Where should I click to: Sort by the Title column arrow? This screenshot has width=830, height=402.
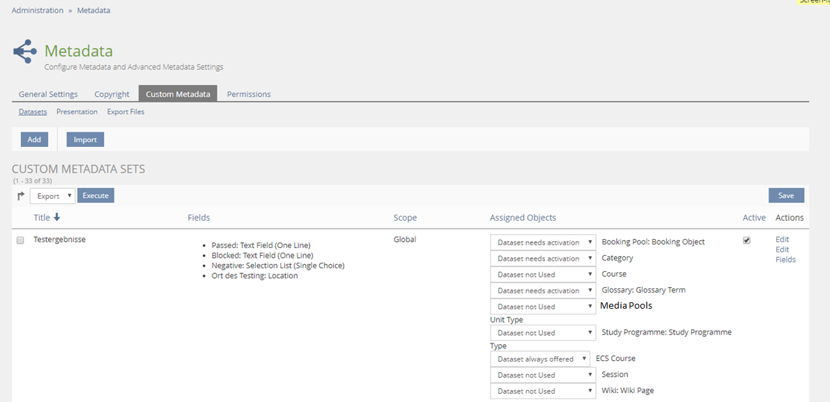point(57,217)
